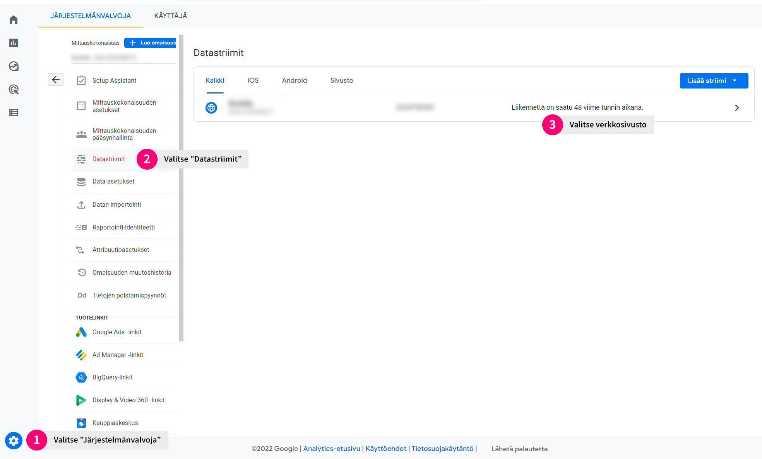Click the Ad Manager logo icon
The image size is (762, 459).
point(81,355)
